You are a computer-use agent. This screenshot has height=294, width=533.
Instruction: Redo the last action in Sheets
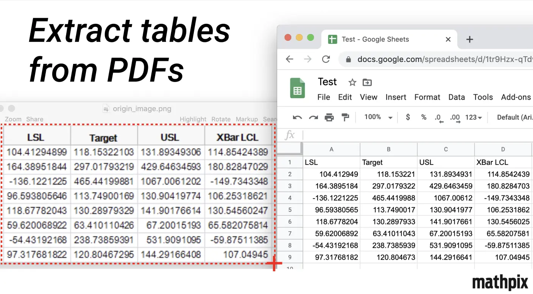point(313,117)
